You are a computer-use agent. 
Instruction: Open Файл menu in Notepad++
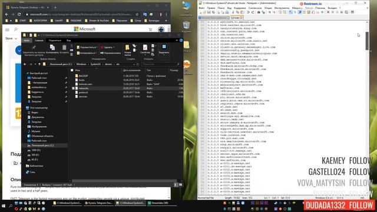tap(201, 8)
